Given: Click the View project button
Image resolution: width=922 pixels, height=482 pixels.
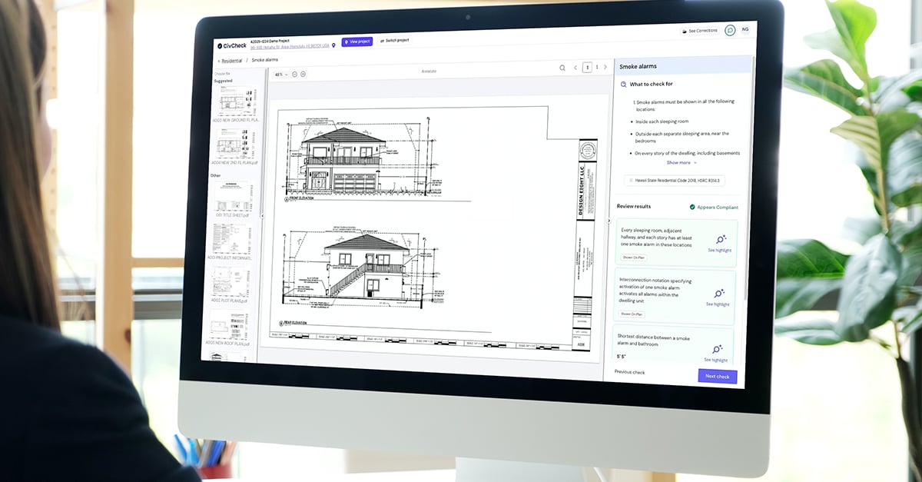Looking at the screenshot, I should click(357, 42).
